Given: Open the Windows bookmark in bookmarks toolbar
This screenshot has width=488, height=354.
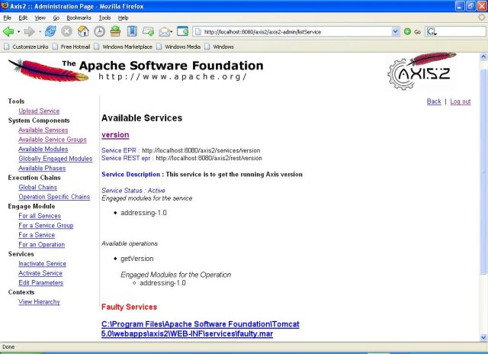Looking at the screenshot, I should point(219,47).
